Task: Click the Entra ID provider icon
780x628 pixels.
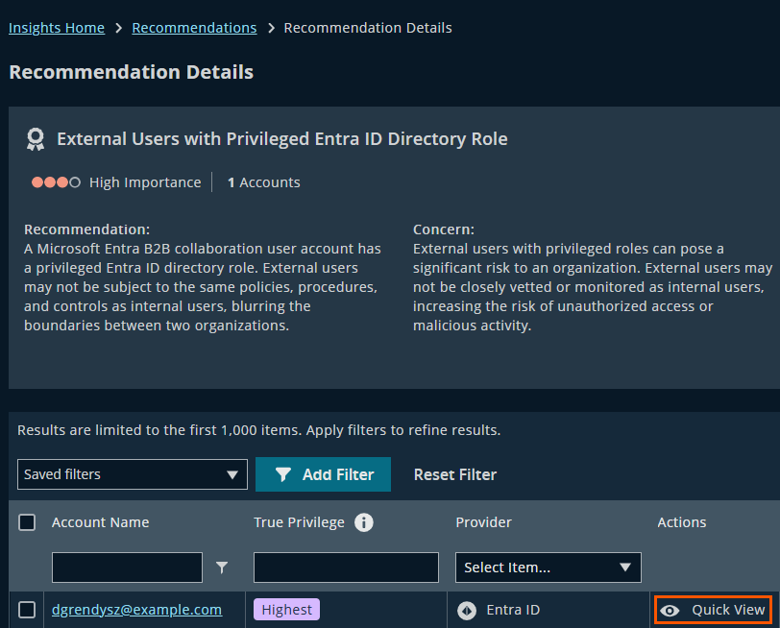Action: [467, 610]
